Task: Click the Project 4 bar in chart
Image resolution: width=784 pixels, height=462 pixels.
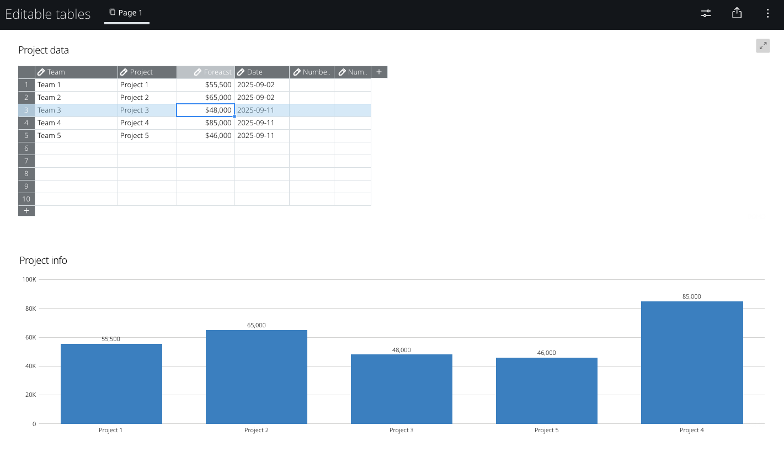Action: click(x=692, y=363)
